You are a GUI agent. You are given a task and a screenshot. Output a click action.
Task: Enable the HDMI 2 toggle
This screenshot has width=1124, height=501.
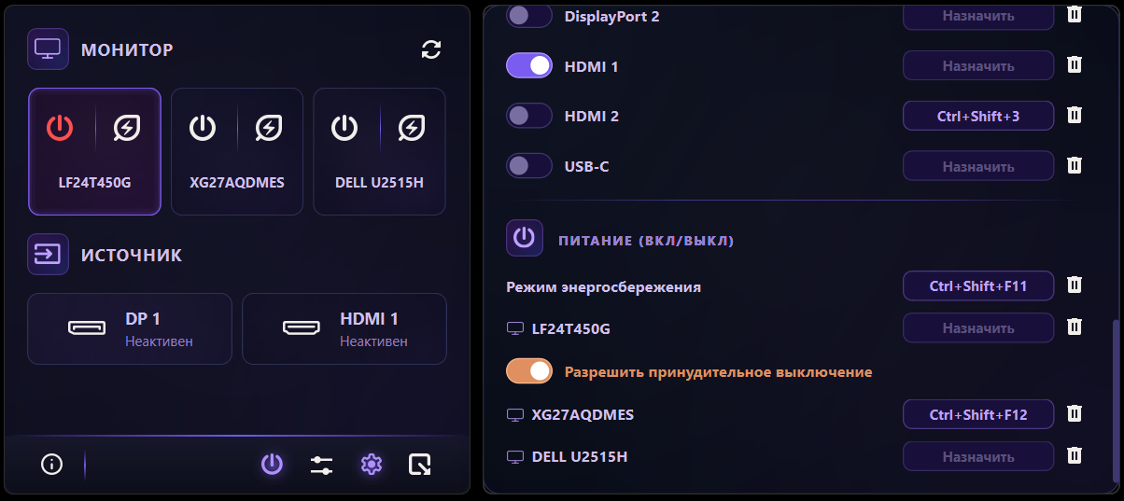click(x=529, y=116)
